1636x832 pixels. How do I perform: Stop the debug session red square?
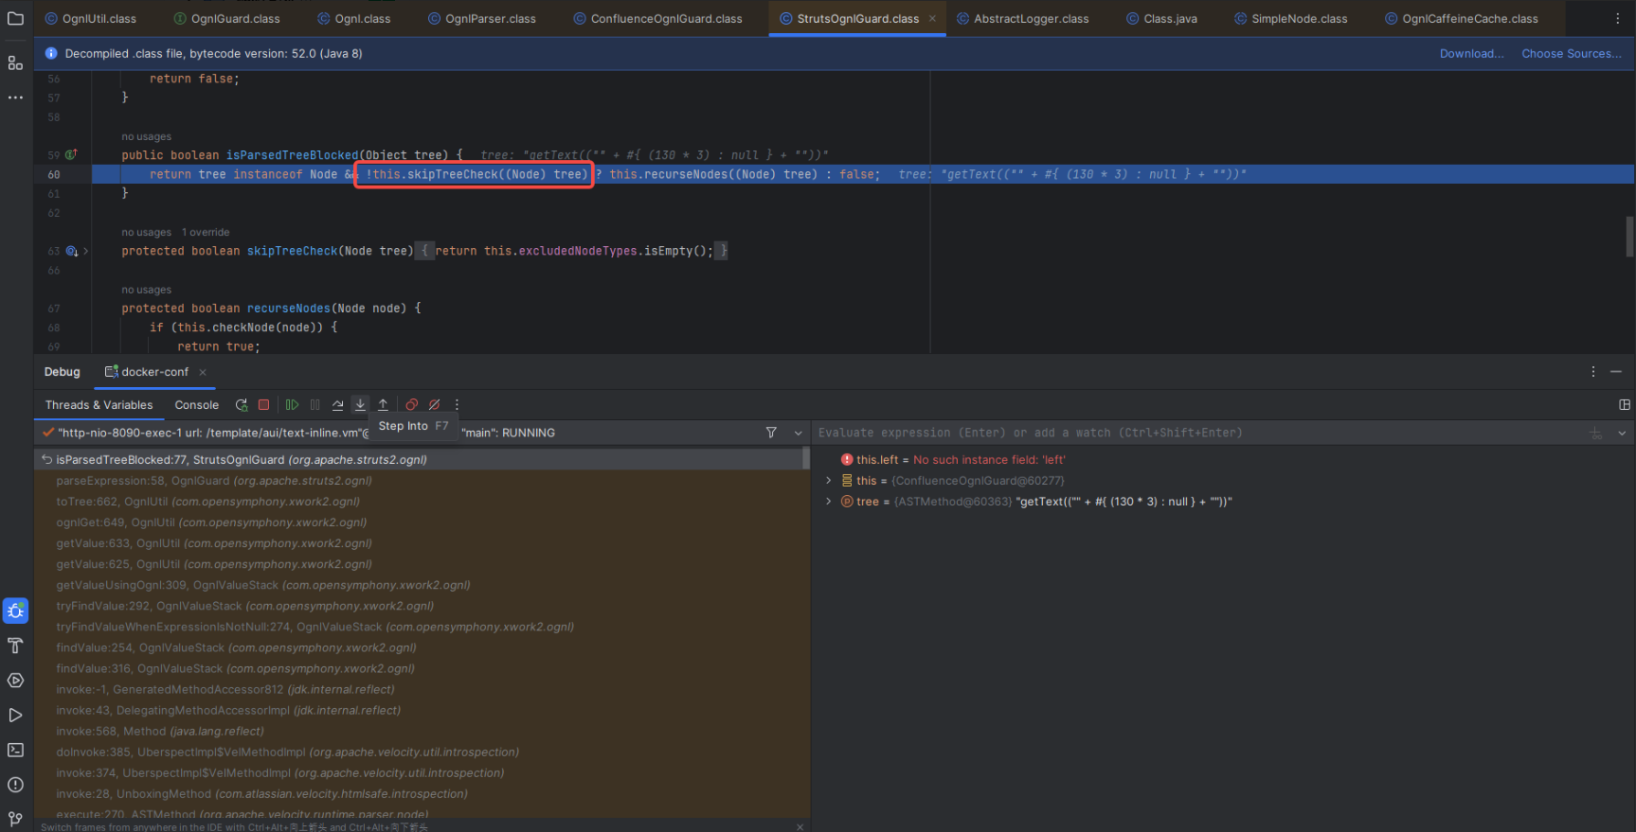click(264, 405)
